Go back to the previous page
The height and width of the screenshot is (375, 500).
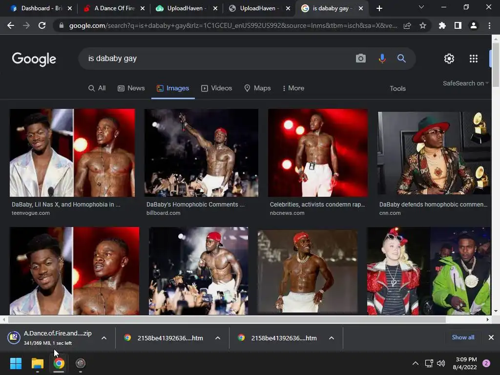11,25
